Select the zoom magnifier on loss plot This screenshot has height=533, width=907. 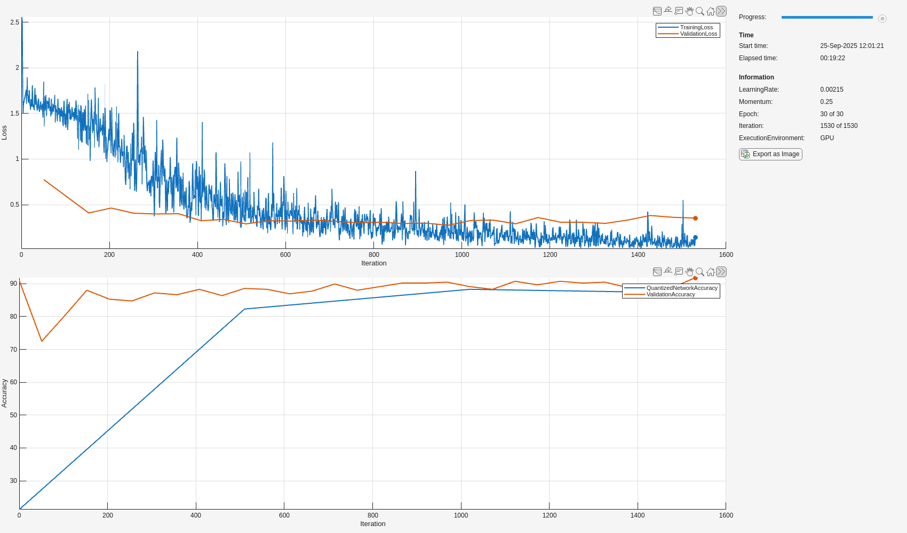[x=700, y=11]
